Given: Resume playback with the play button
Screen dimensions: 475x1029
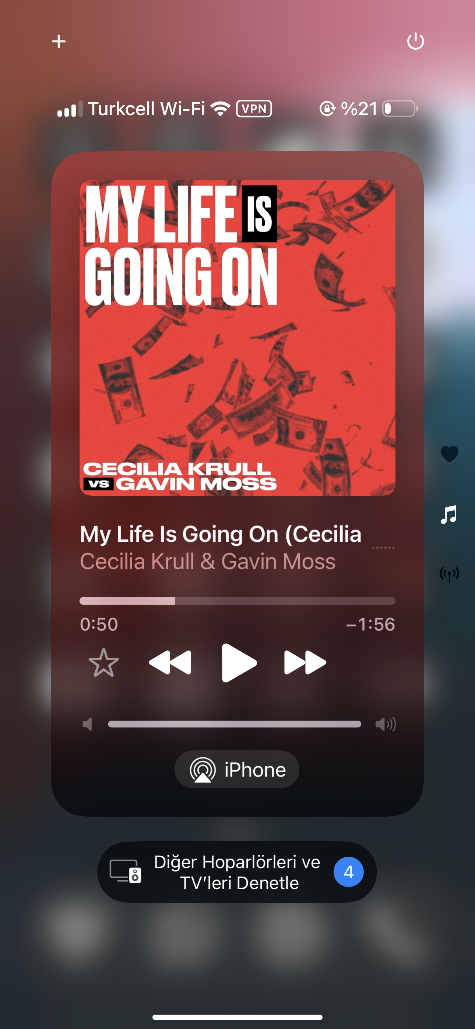Looking at the screenshot, I should click(239, 663).
